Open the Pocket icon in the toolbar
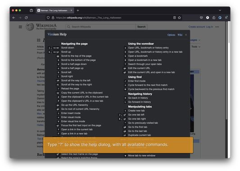240x171 pixels. (x=201, y=18)
